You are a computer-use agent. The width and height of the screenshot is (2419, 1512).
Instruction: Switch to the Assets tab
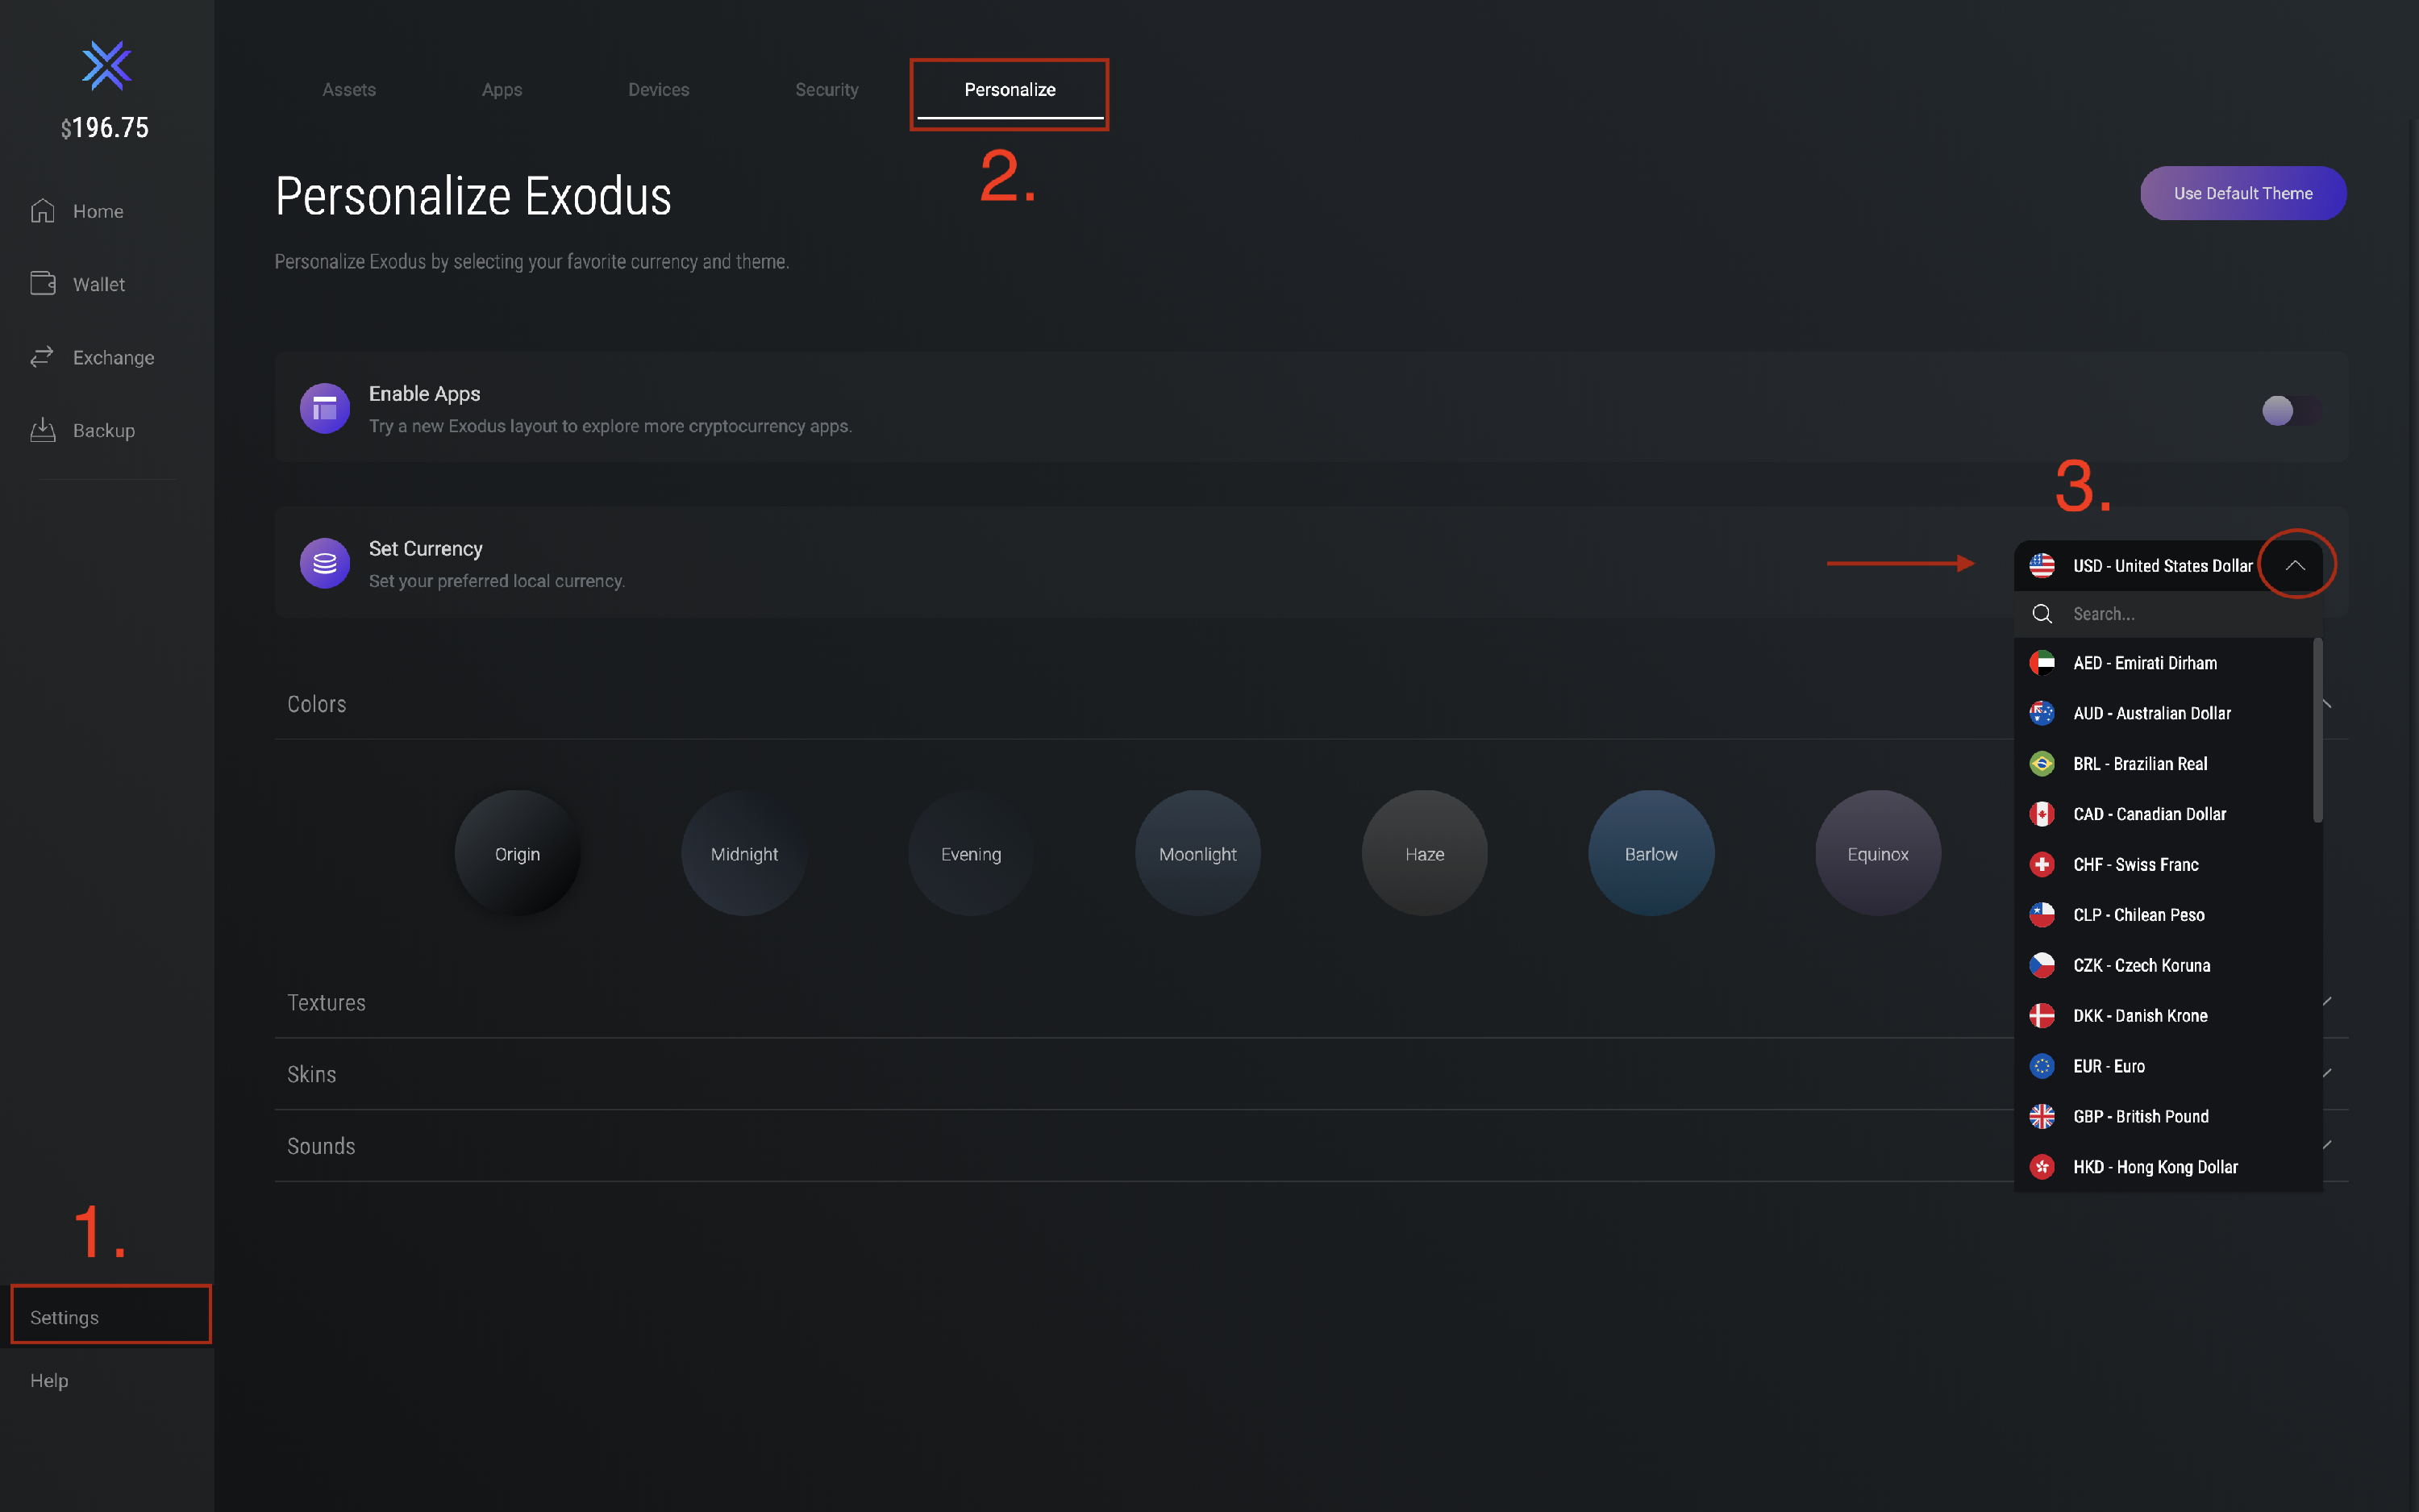coord(349,89)
